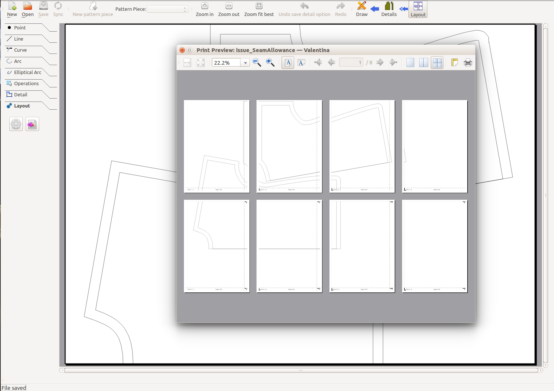This screenshot has width=554, height=391.
Task: Select landscape orientation in Print Preview
Action: pos(301,63)
